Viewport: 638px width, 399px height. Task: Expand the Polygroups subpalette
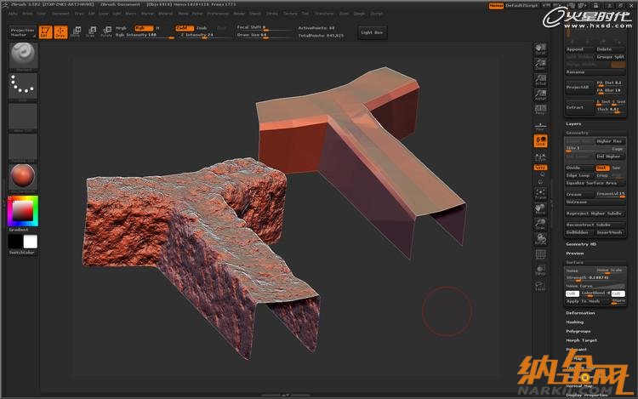[x=578, y=331]
